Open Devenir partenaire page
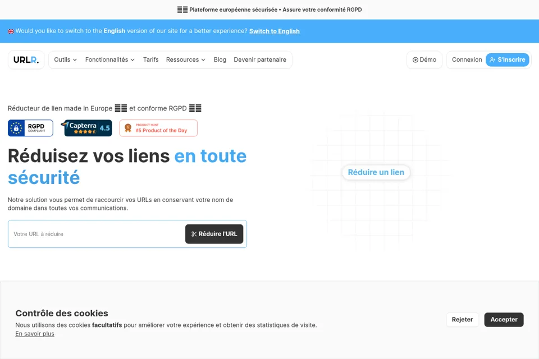Image resolution: width=539 pixels, height=359 pixels. pos(260,60)
